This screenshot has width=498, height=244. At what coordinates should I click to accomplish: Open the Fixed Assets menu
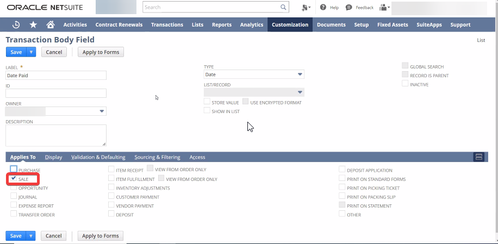[393, 25]
